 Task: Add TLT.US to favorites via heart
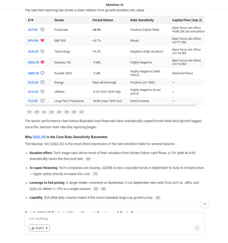(x=42, y=101)
